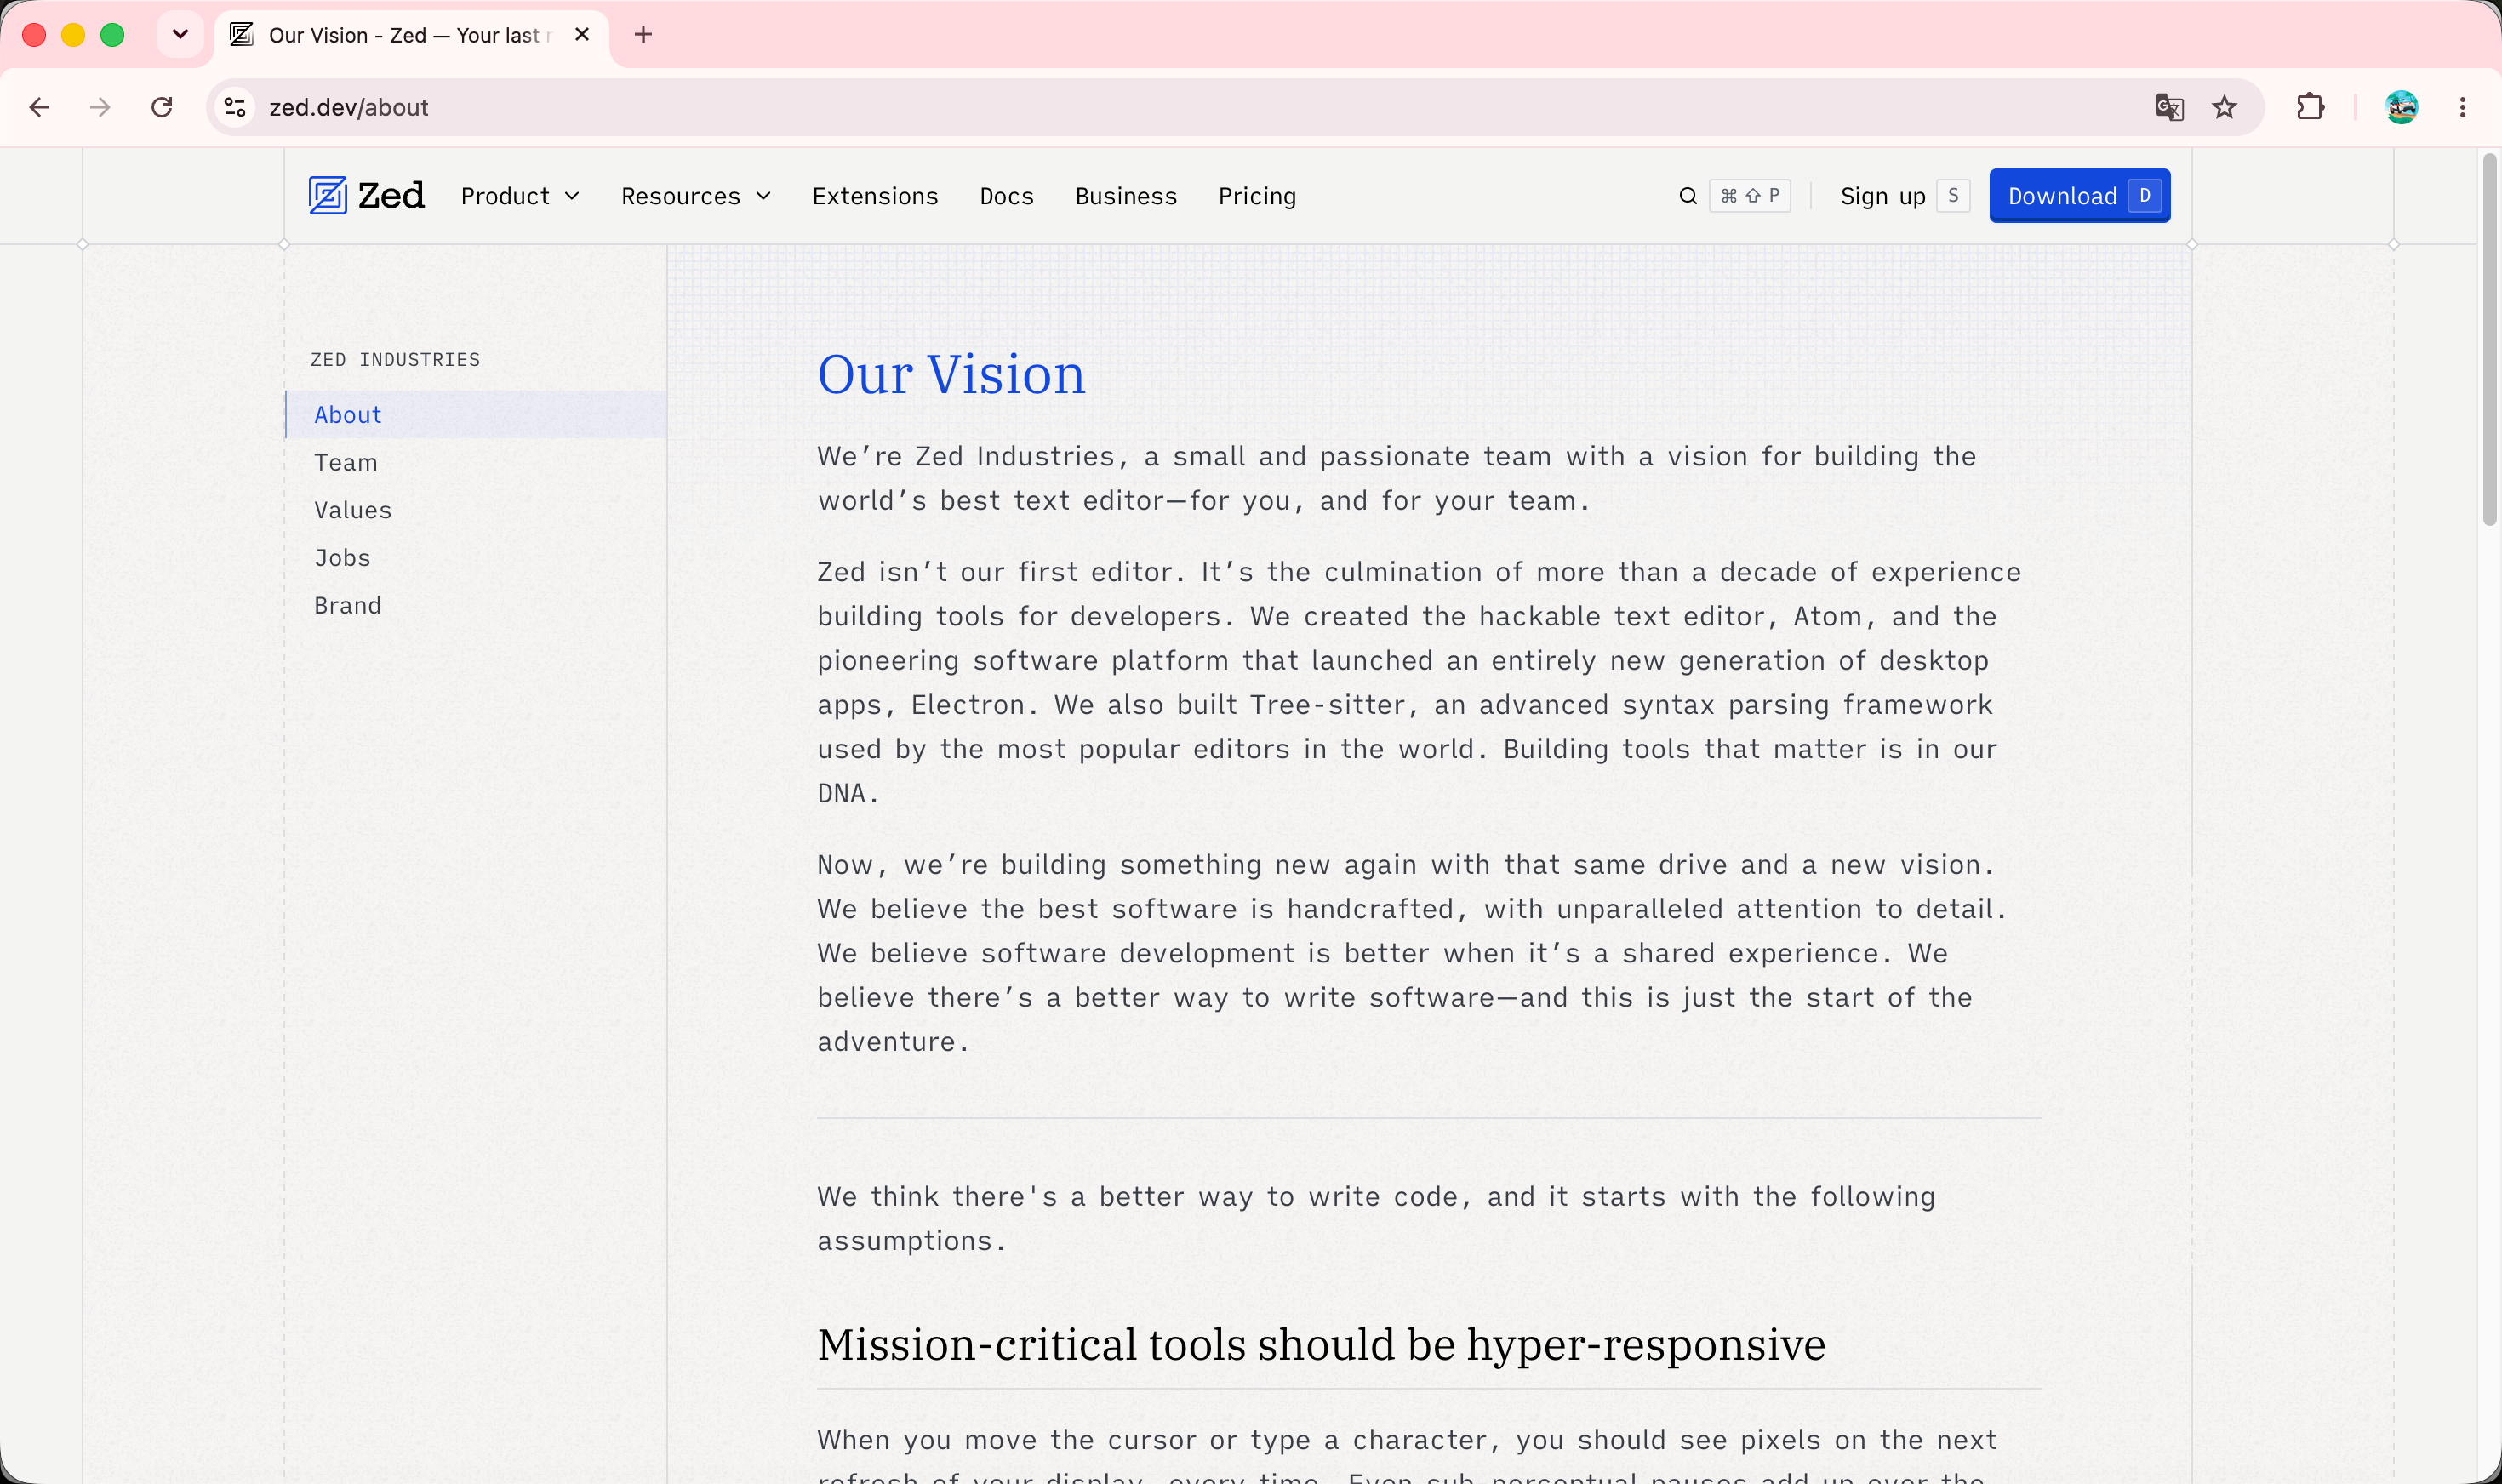This screenshot has width=2502, height=1484.
Task: Click the blue Download button
Action: (x=2080, y=196)
